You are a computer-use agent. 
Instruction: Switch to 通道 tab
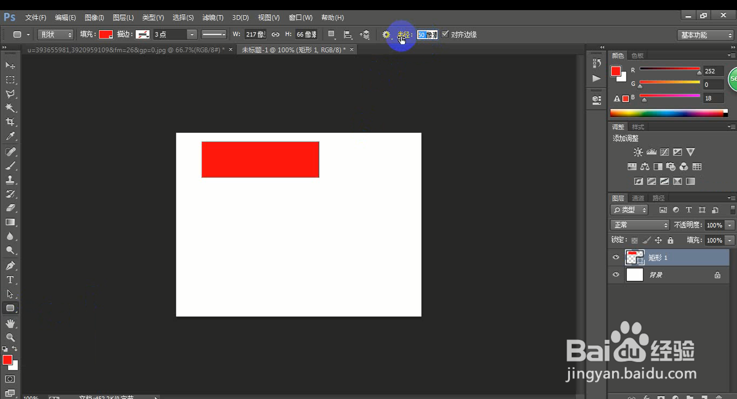pyautogui.click(x=638, y=198)
